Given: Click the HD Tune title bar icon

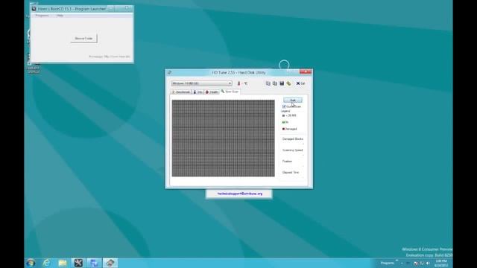Looking at the screenshot, I should [x=169, y=72].
